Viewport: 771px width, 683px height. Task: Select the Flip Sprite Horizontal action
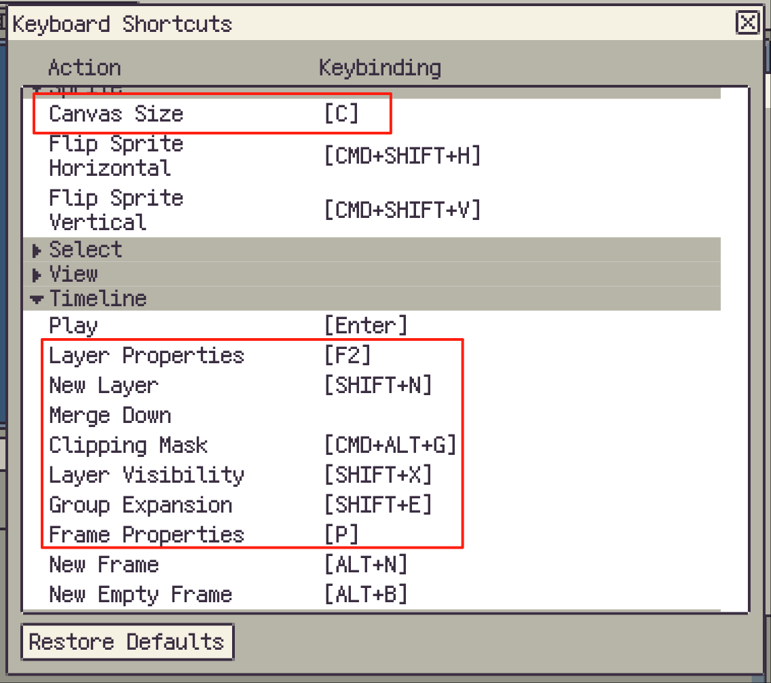point(116,156)
